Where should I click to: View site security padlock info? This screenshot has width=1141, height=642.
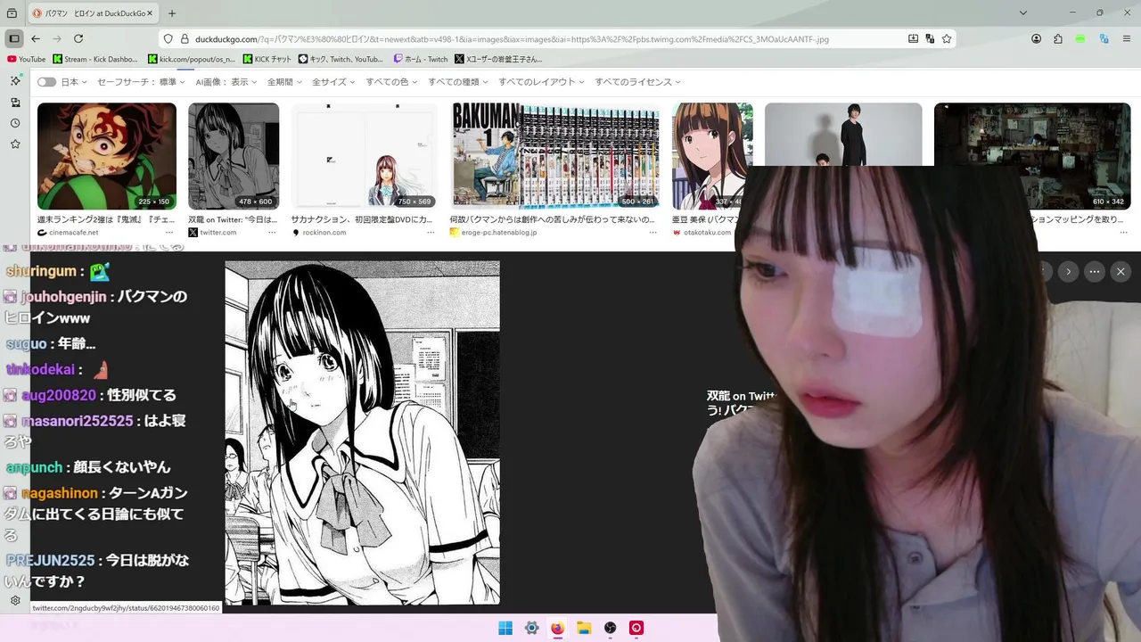pos(185,39)
